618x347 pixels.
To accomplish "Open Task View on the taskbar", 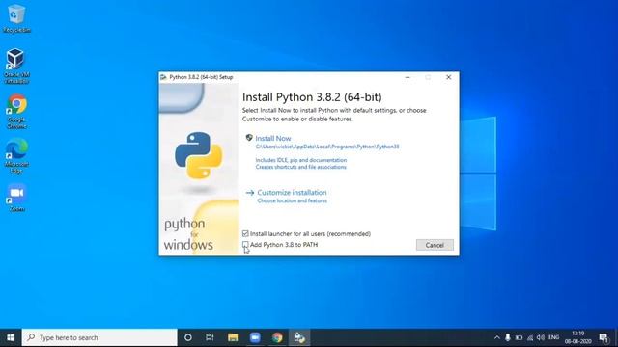I will (210, 337).
